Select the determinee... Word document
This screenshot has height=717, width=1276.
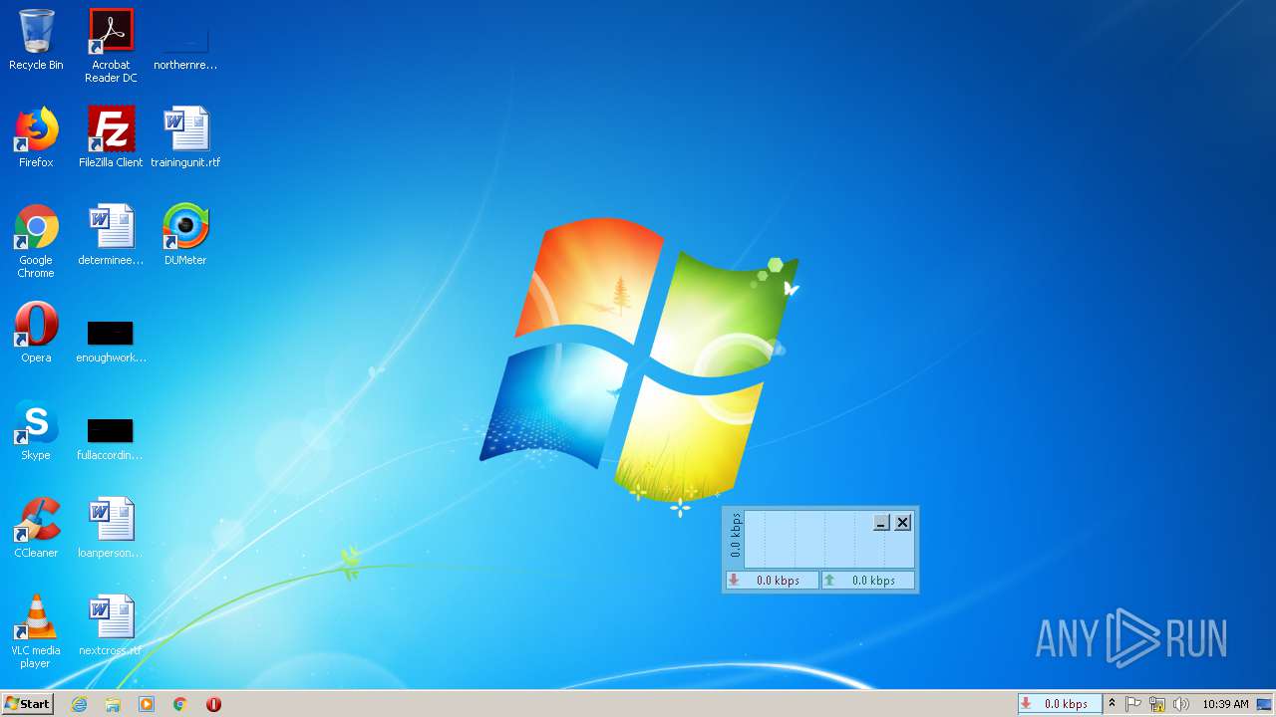tap(111, 236)
